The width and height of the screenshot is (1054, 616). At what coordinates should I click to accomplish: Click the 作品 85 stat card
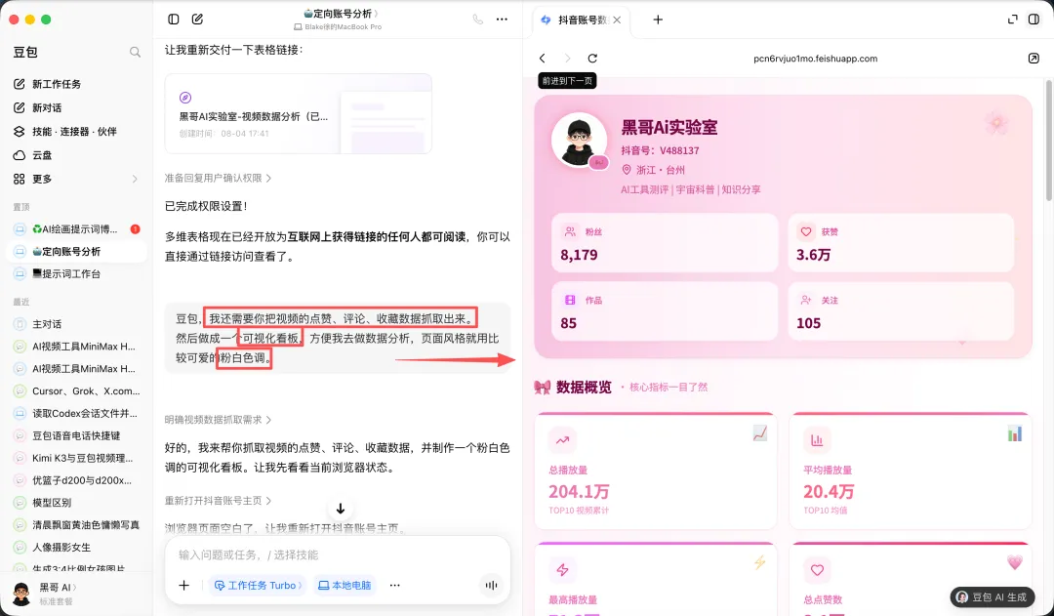point(665,311)
